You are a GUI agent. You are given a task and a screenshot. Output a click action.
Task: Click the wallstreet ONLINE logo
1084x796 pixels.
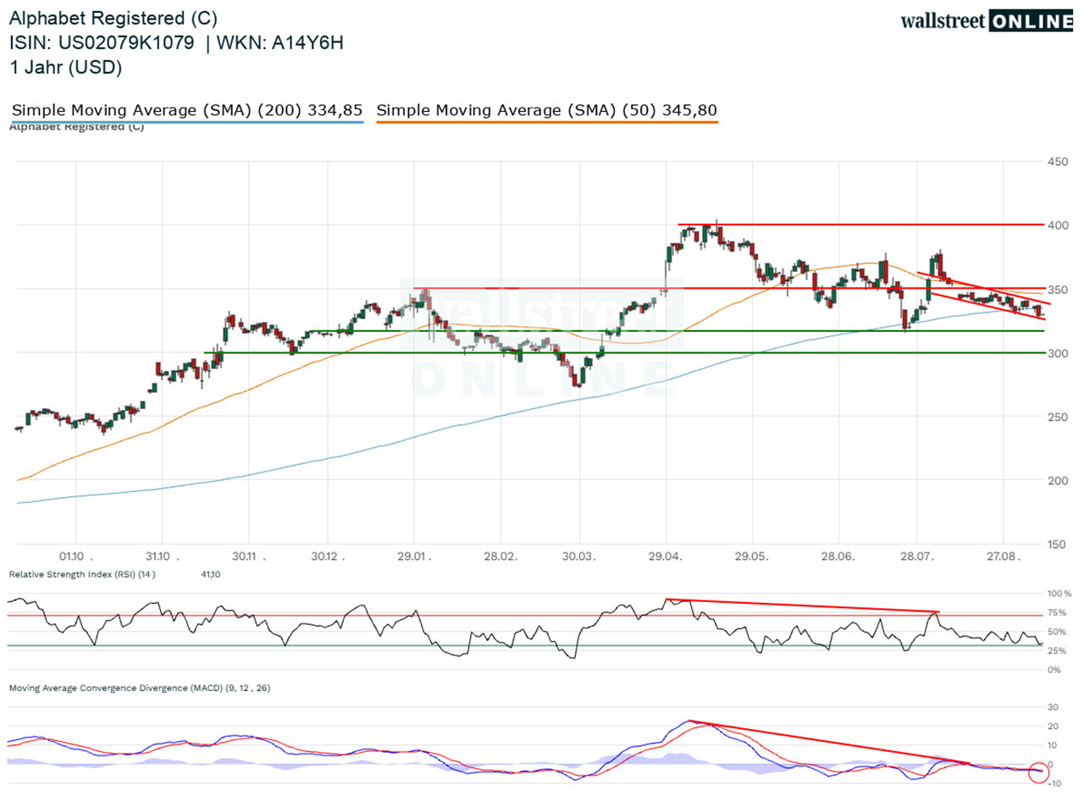987,21
